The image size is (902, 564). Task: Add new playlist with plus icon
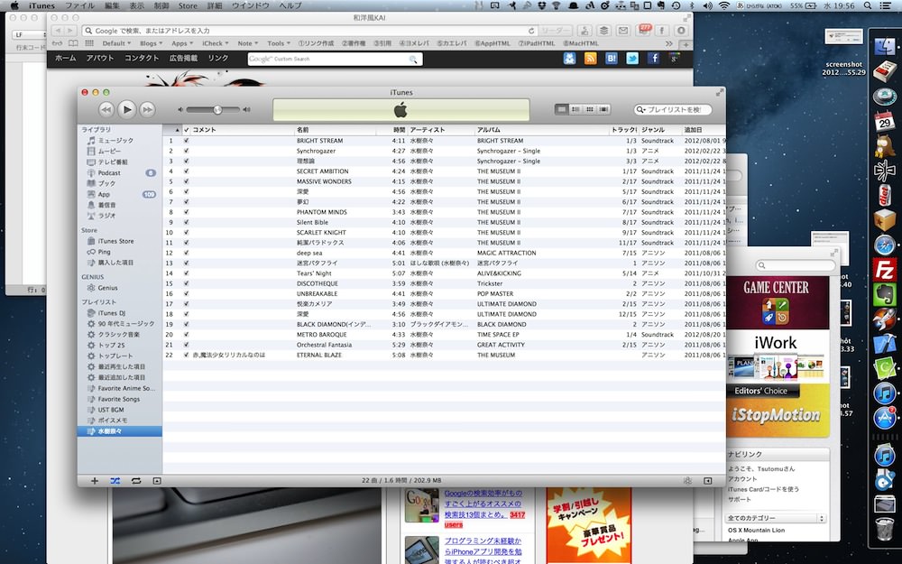coord(95,481)
